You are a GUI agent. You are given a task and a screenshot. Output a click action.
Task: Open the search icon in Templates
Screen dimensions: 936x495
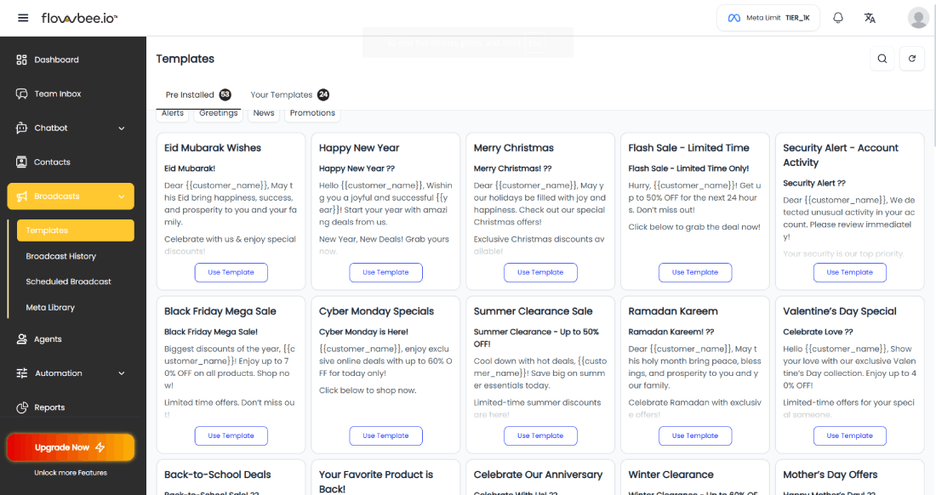tap(882, 59)
